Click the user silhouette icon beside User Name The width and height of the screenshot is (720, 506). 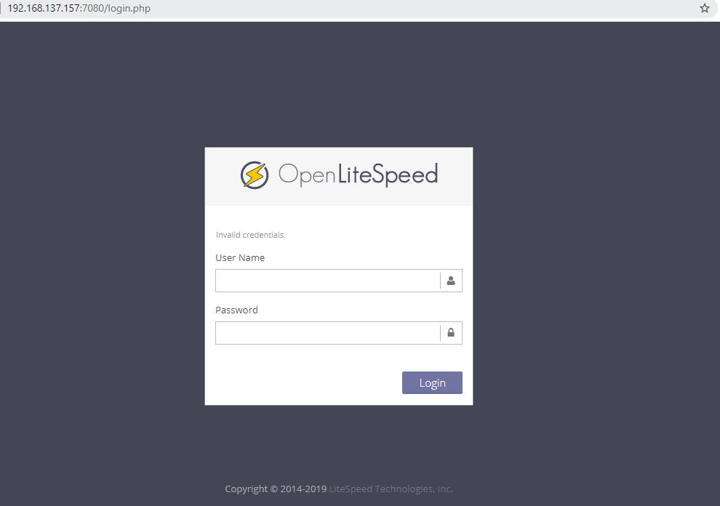[x=451, y=281]
